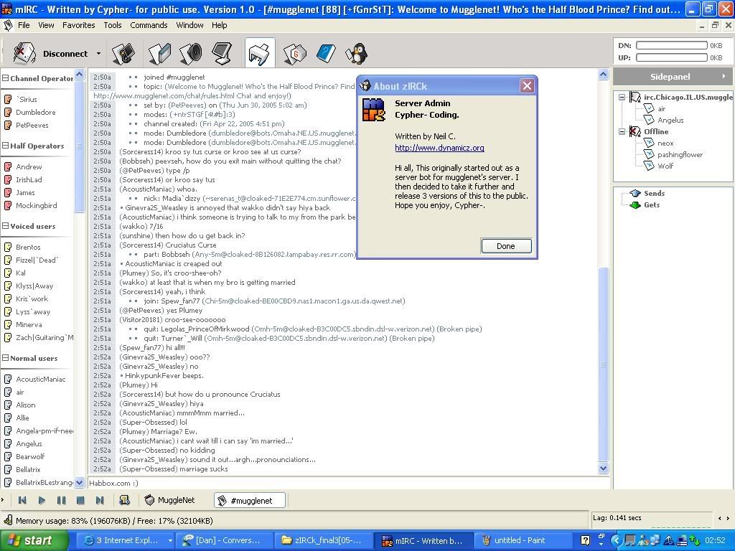Click the Disconnect toolbar icon

click(24, 53)
